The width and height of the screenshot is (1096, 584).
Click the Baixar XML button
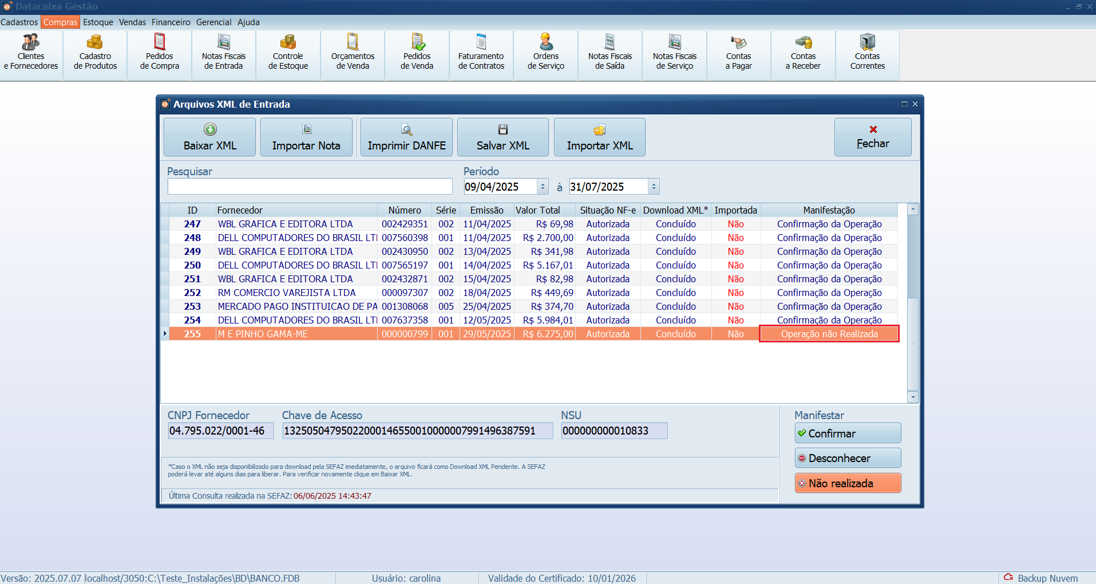pos(209,137)
